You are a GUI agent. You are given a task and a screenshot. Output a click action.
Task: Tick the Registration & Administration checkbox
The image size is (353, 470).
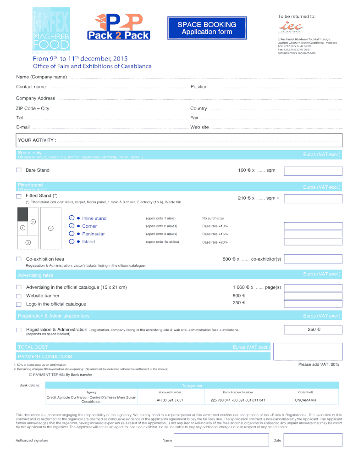19,330
